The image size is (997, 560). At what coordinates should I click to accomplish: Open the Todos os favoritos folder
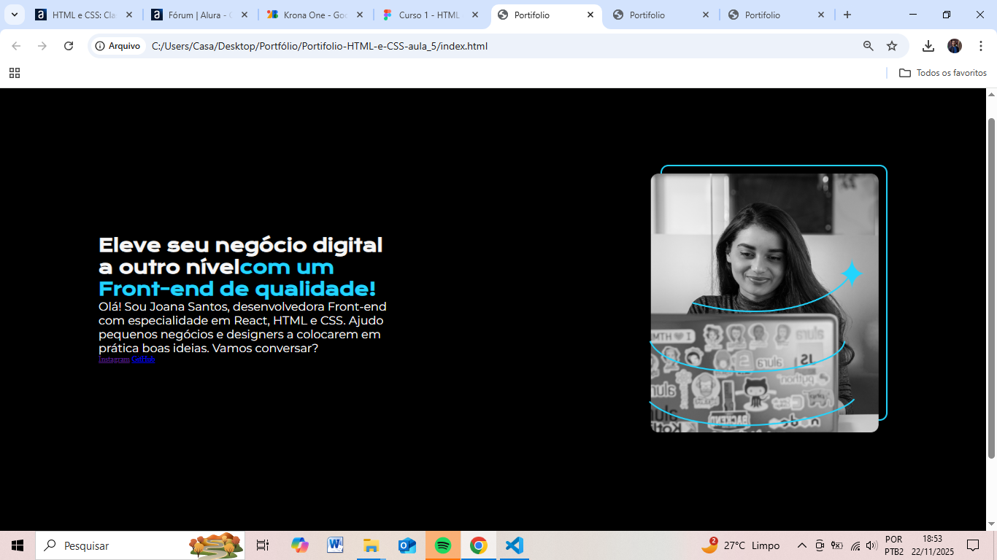tap(943, 73)
